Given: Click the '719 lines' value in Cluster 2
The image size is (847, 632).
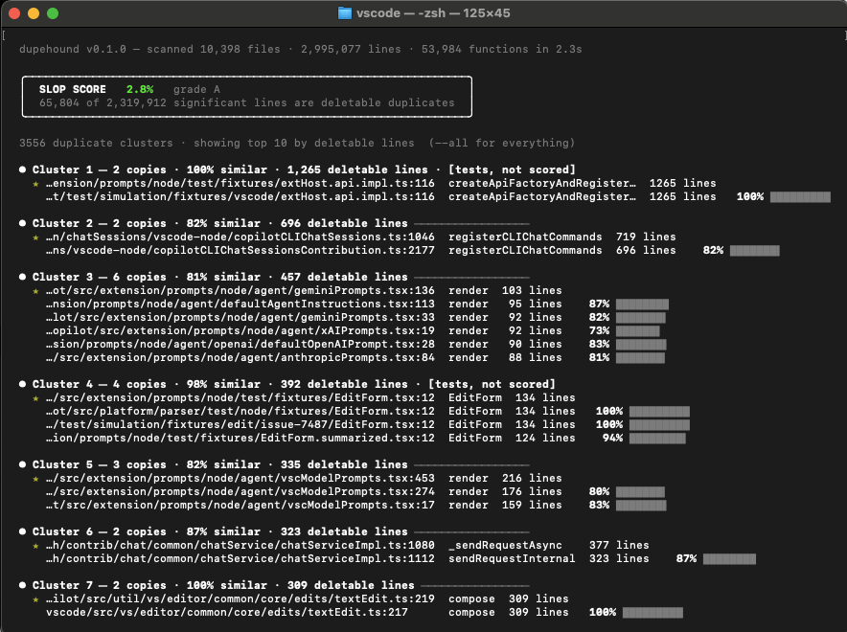Looking at the screenshot, I should tap(646, 237).
